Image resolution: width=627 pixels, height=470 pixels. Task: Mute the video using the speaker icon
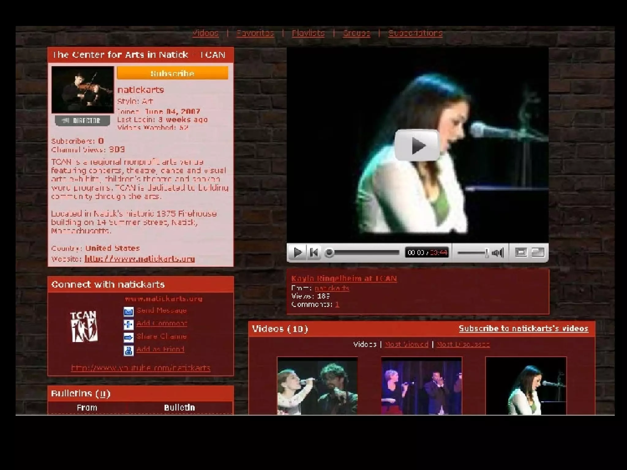pos(497,253)
